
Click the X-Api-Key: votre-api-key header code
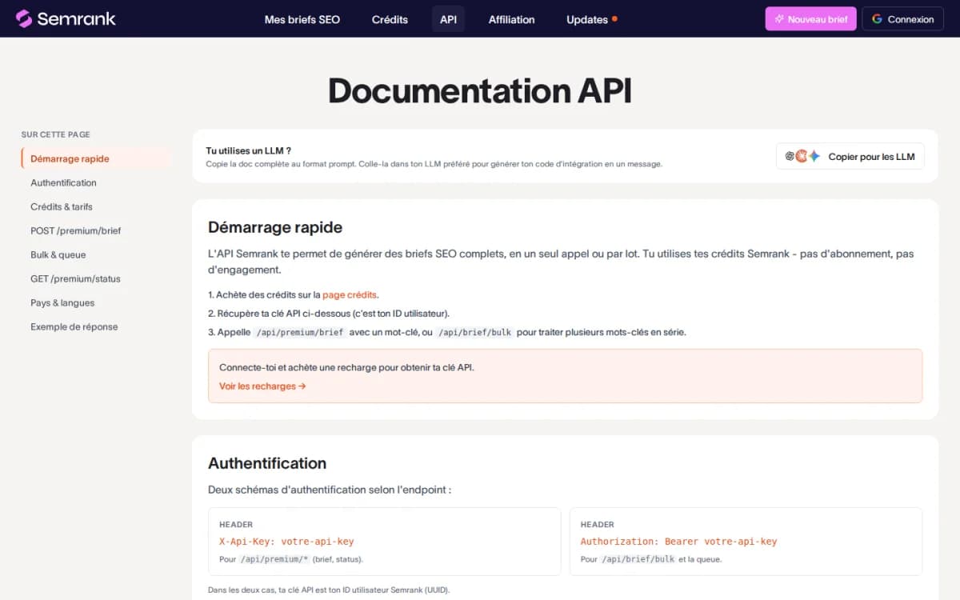tap(286, 542)
